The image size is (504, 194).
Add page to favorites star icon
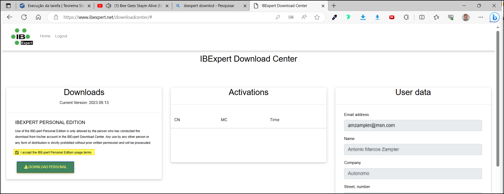317,17
